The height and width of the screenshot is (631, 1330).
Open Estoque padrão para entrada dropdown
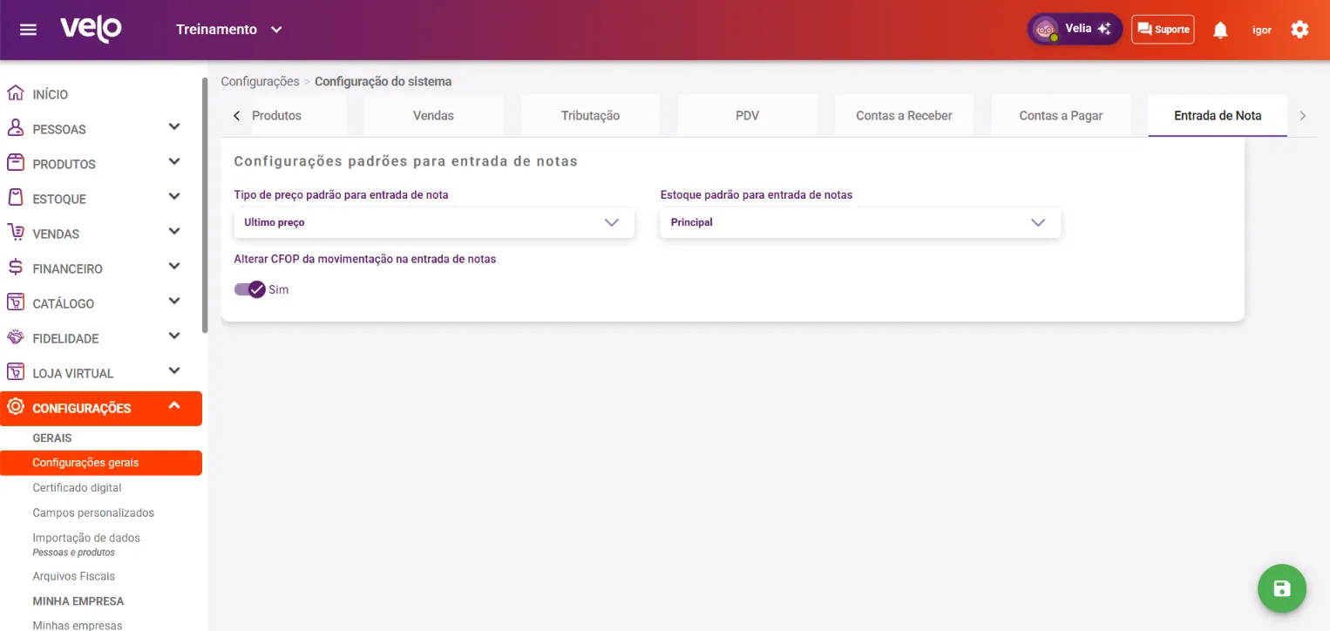click(x=860, y=222)
